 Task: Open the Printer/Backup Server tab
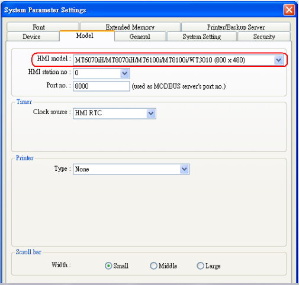(236, 27)
